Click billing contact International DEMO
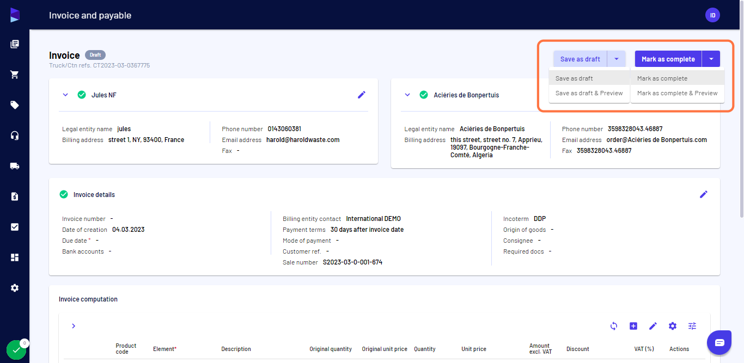Viewport: 744px width, 363px height. click(374, 219)
